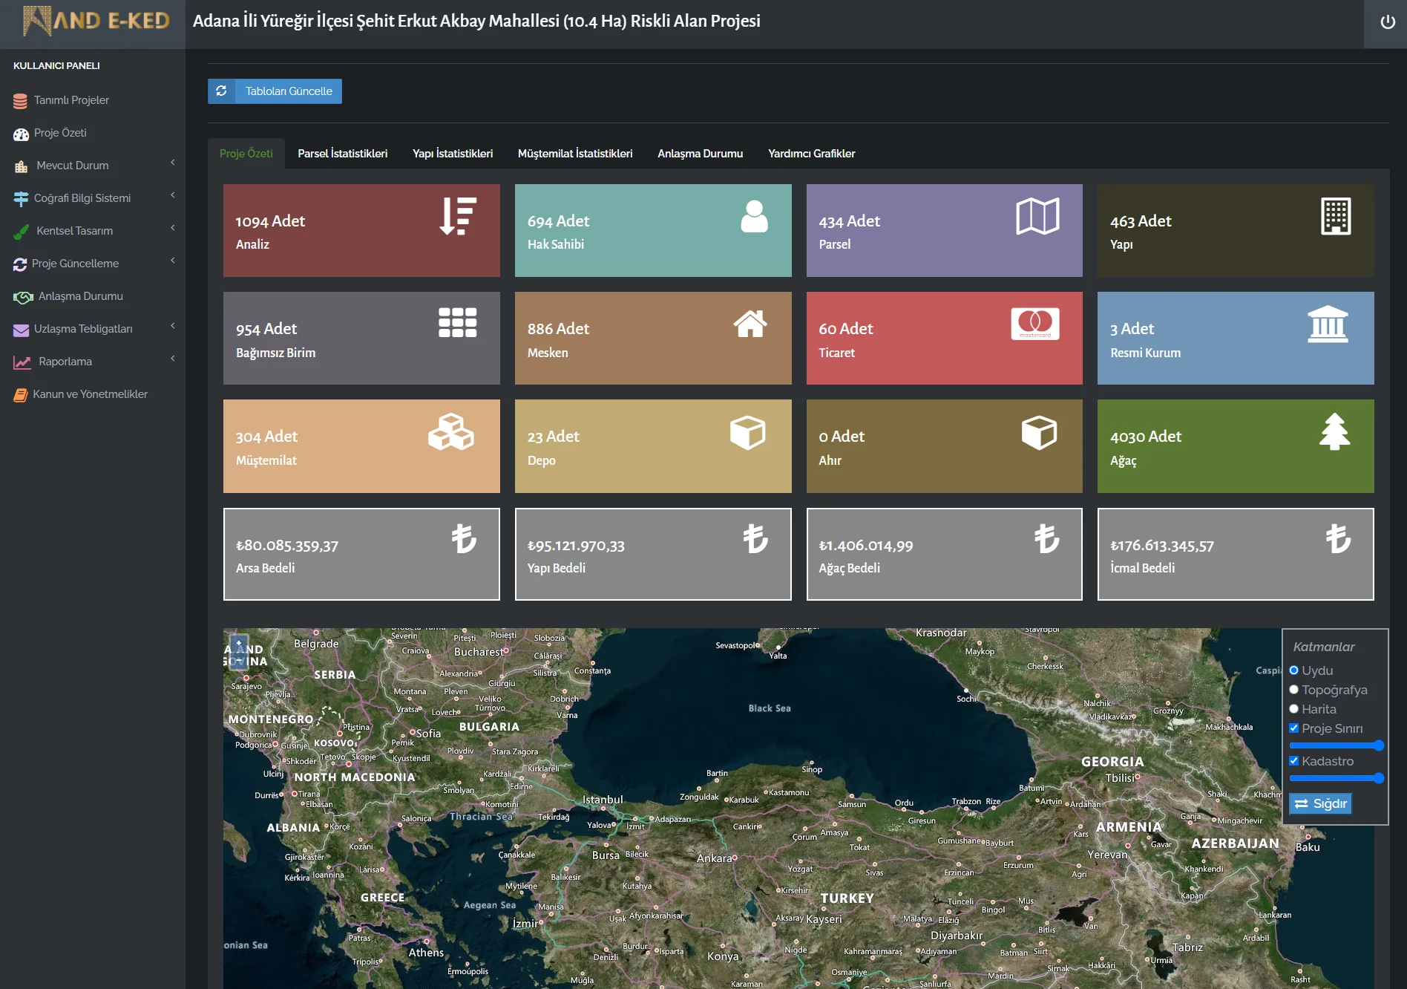The height and width of the screenshot is (989, 1407).
Task: Open the Müştemilat İstatistikleri tab
Action: 575,154
